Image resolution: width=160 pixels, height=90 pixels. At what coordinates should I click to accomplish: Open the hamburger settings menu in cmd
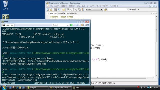pos(88,25)
